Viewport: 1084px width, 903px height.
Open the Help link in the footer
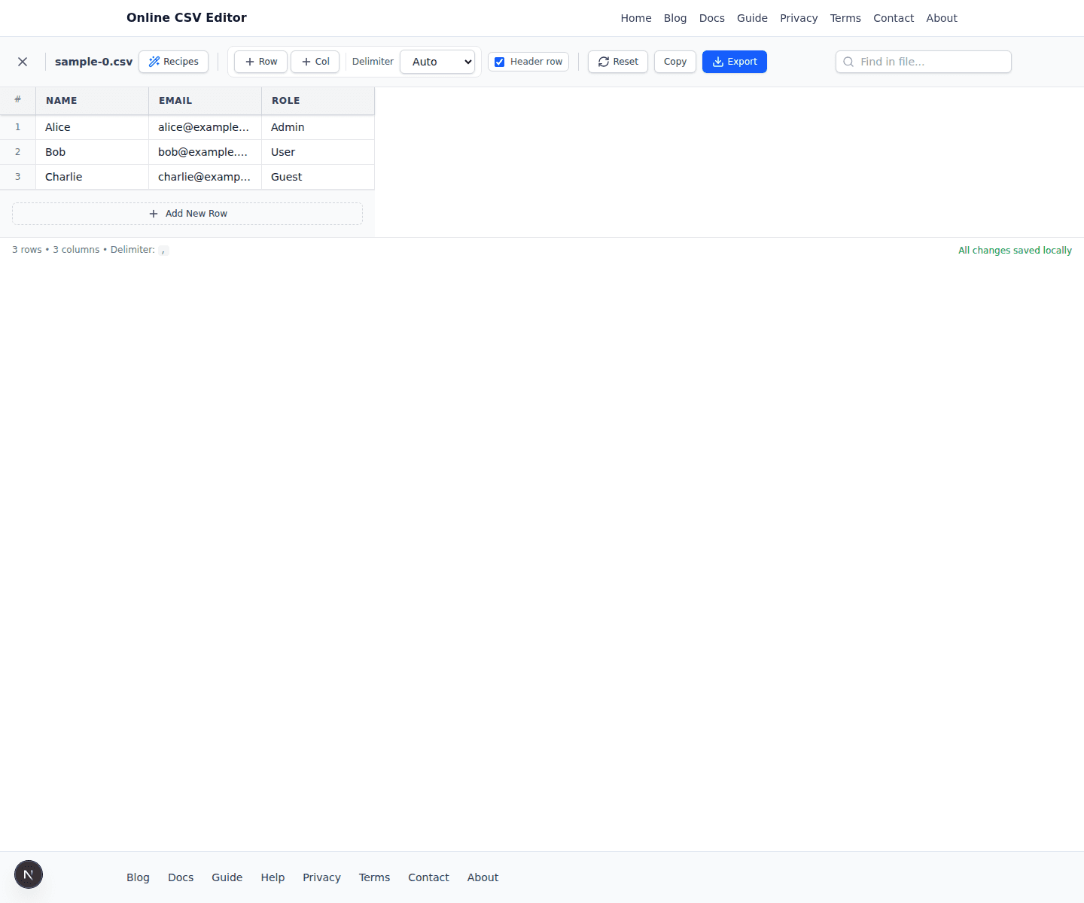pyautogui.click(x=273, y=877)
